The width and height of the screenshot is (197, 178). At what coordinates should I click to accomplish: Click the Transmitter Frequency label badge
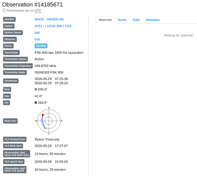point(18,66)
